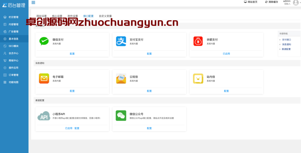
Task: Click the 插件应用 cube icon
Action: (x=5, y=68)
